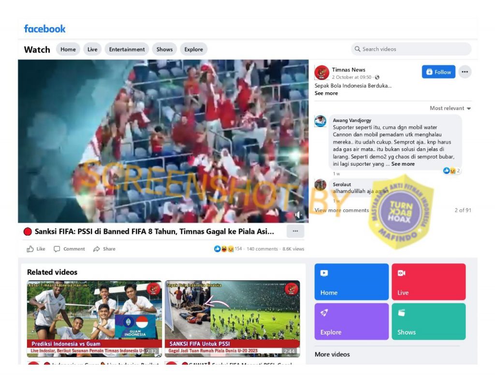Click the More videos heading
This screenshot has width=495, height=382.
(332, 354)
